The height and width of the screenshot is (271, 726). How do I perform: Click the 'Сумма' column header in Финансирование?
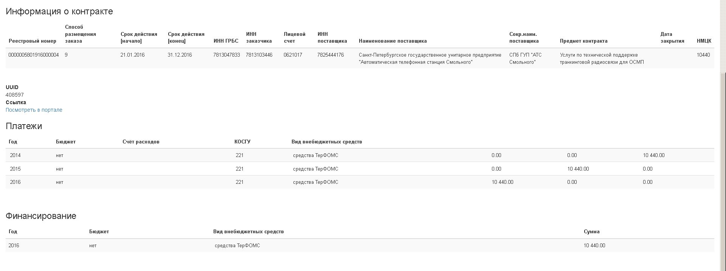[x=591, y=231]
